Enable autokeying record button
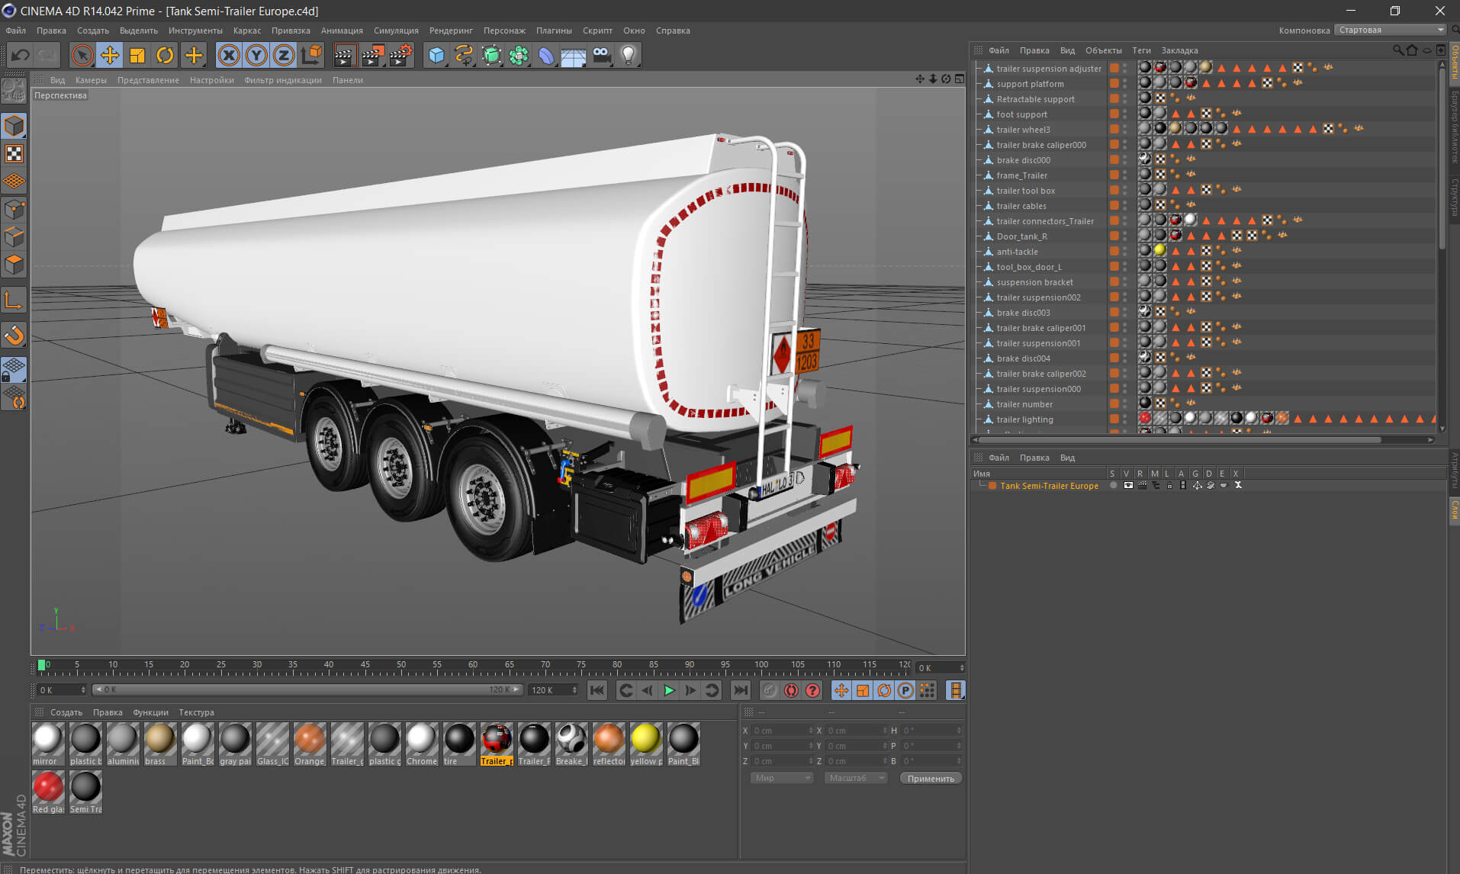This screenshot has width=1460, height=874. tap(791, 690)
